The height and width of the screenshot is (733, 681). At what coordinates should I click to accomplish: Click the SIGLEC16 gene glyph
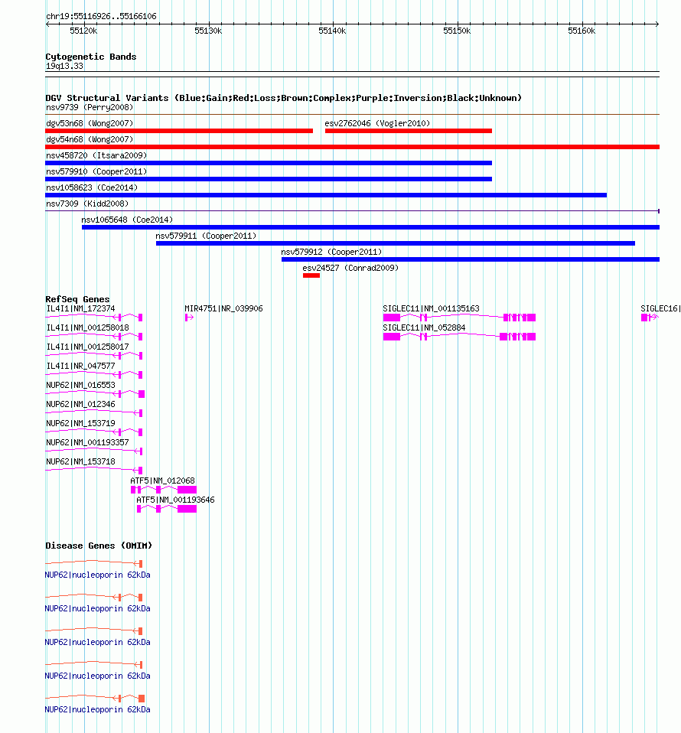coord(650,318)
